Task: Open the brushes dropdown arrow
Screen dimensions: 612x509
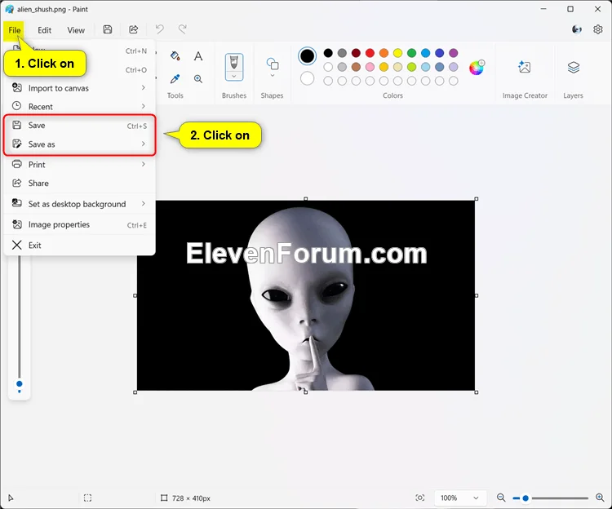Action: pyautogui.click(x=234, y=76)
